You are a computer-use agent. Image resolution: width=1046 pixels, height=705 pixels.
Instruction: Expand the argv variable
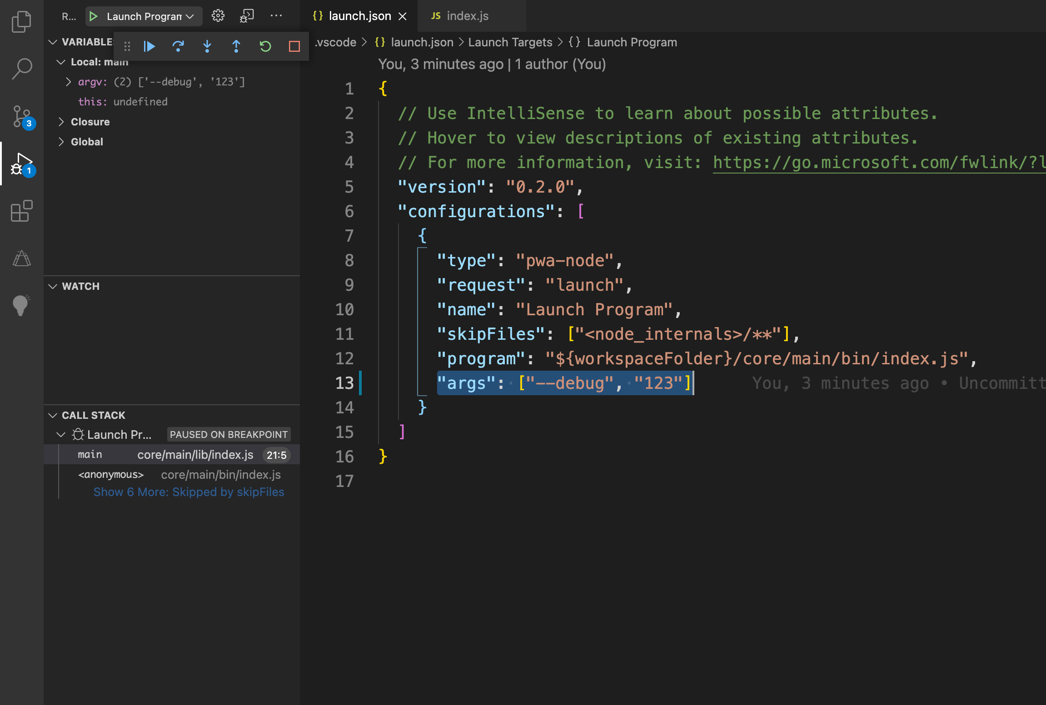point(68,82)
